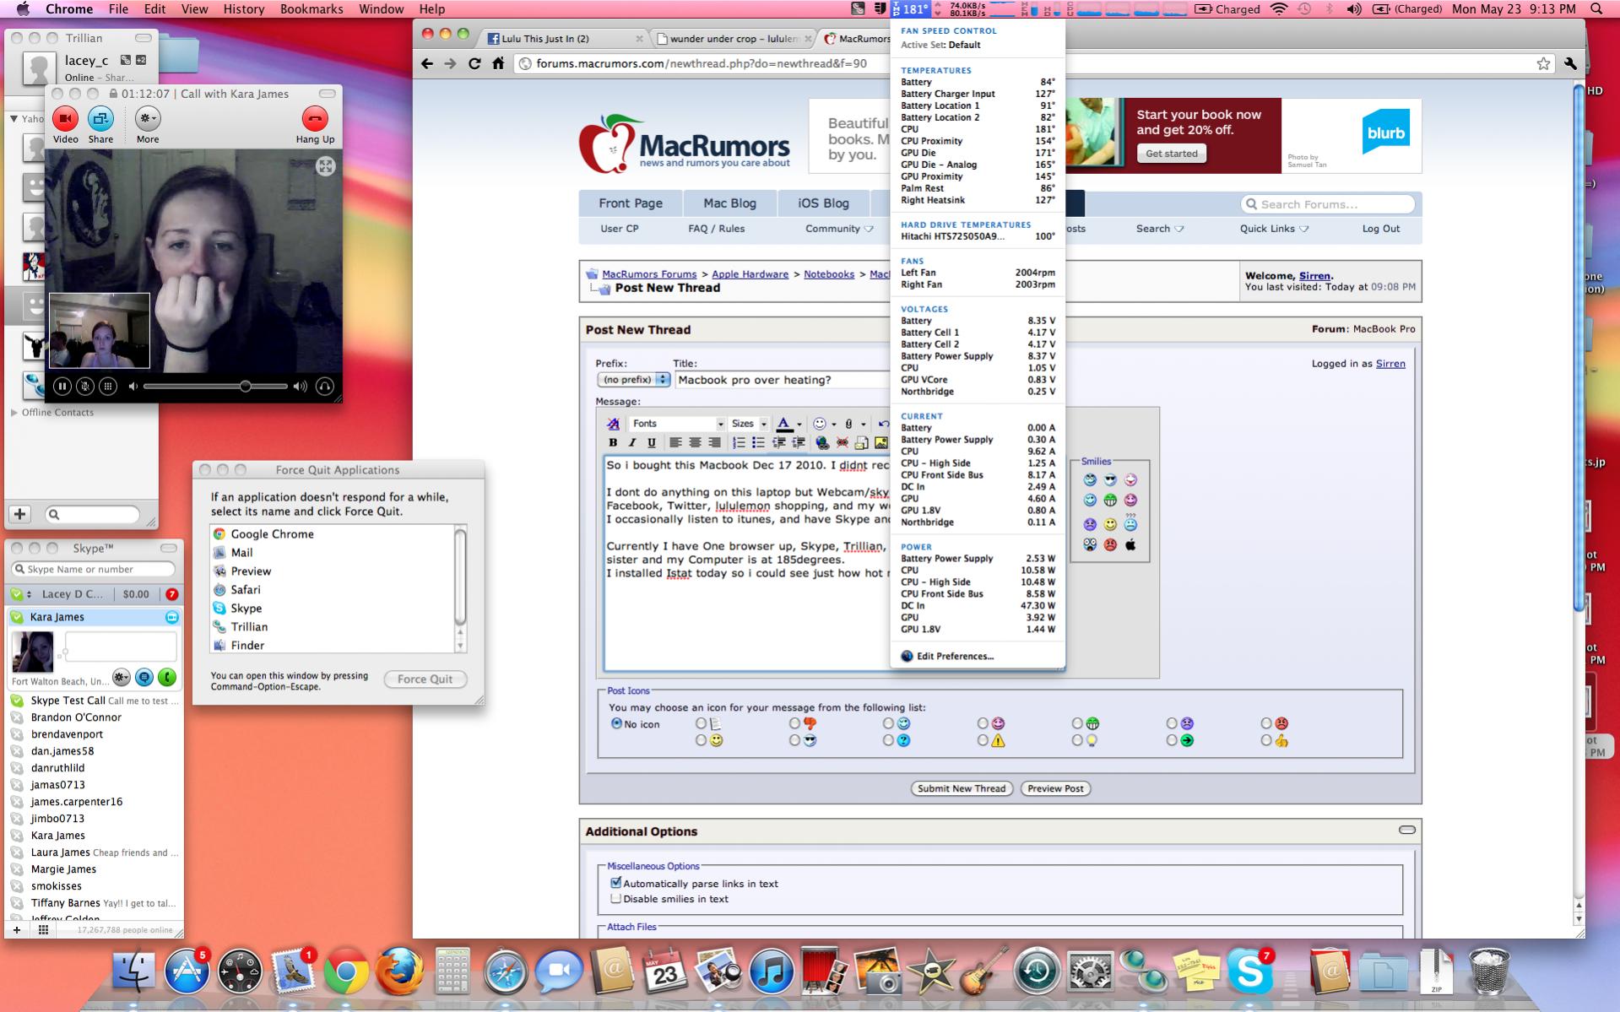Open the smilie insert dropdown in toolbar

pyautogui.click(x=833, y=425)
